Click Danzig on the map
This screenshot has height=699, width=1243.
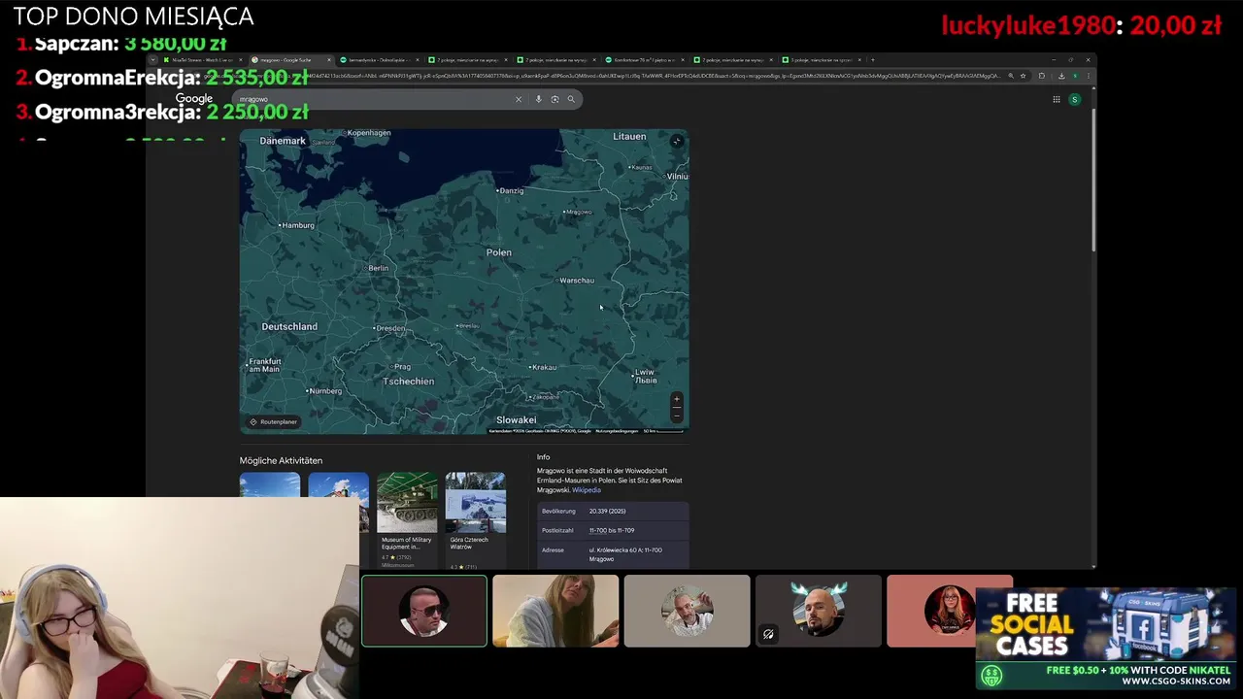(511, 190)
